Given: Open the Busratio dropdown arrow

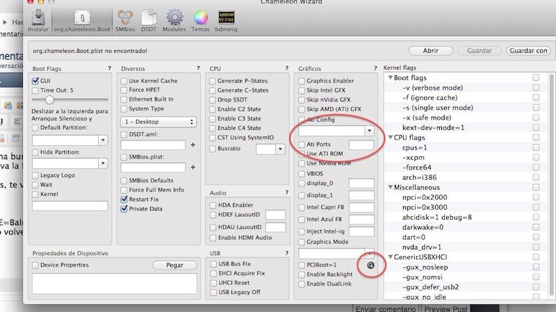Looking at the screenshot, I should (x=280, y=149).
